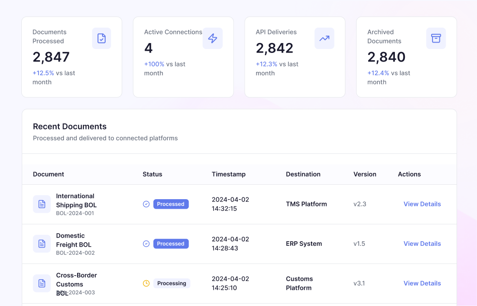Click check-circle icon beside BOL-2024-002 status
Viewport: 477px width, 306px height.
pos(146,244)
